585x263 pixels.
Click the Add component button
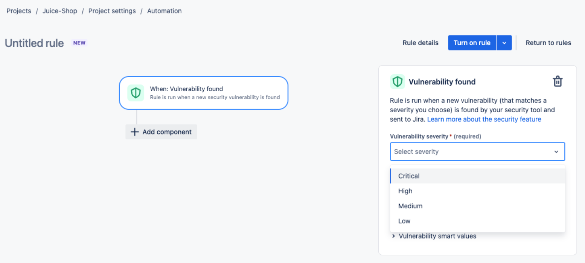161,132
